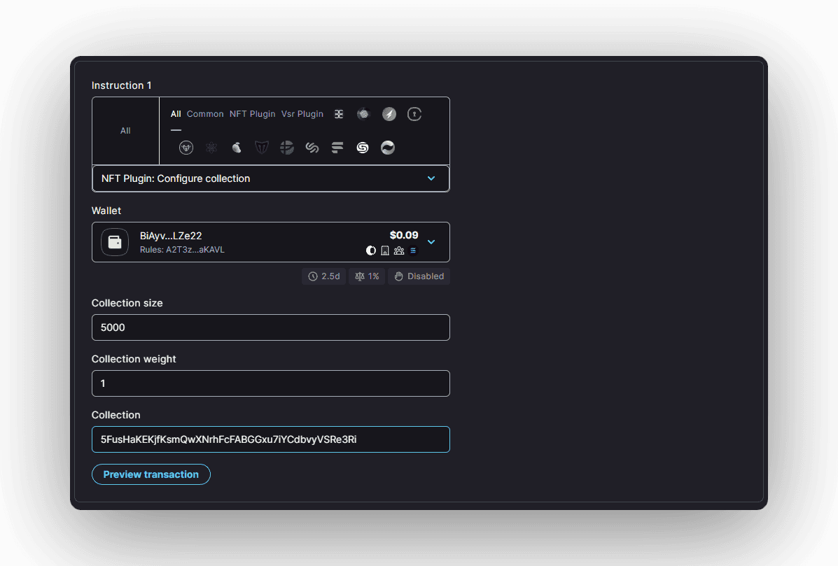
Task: Open the All category selector on left
Action: click(x=125, y=131)
